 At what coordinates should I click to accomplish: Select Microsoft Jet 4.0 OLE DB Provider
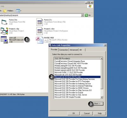[x=77, y=77]
